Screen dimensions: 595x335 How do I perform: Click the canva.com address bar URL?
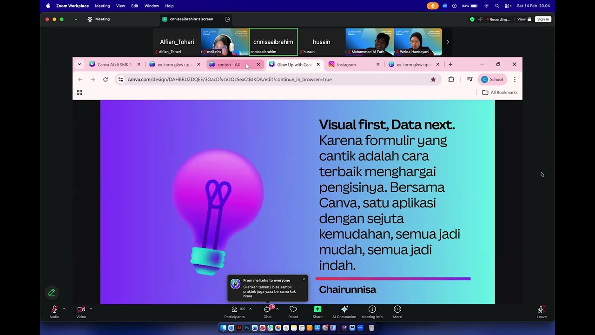tap(230, 80)
